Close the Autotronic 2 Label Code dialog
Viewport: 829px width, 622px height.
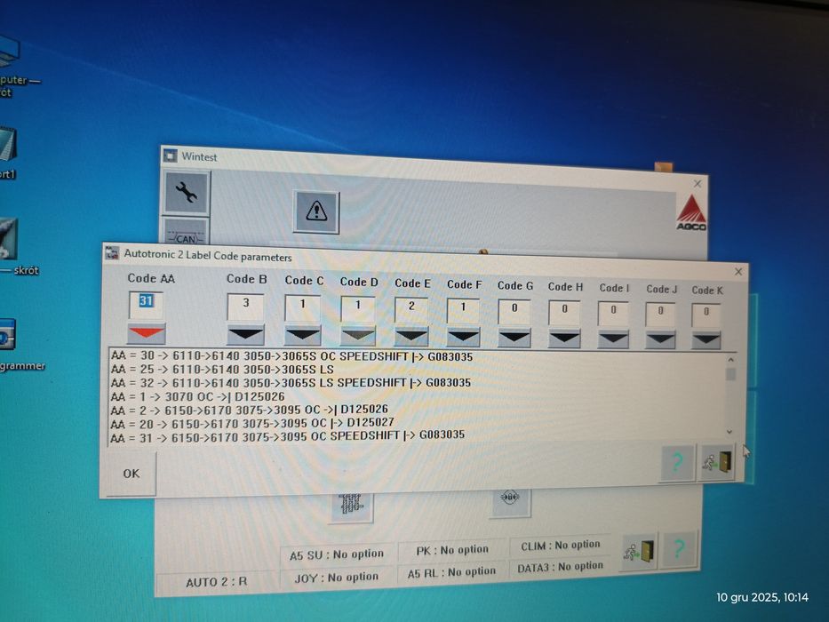click(738, 271)
